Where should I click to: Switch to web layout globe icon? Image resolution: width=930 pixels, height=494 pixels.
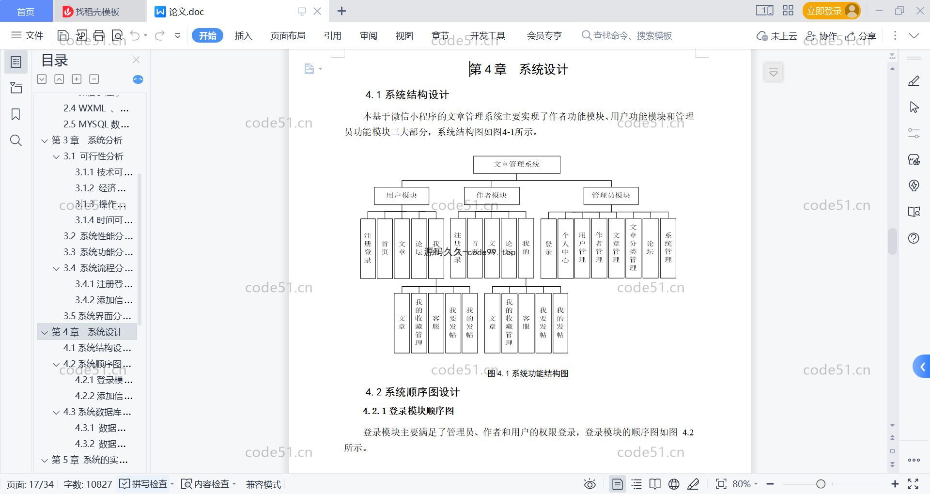(x=674, y=484)
